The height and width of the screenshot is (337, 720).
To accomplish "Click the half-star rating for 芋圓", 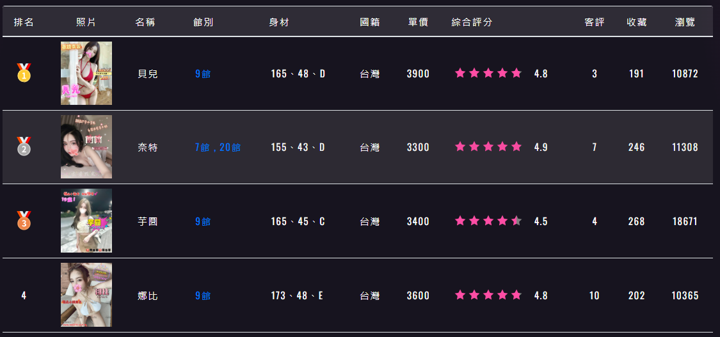I will (x=488, y=221).
